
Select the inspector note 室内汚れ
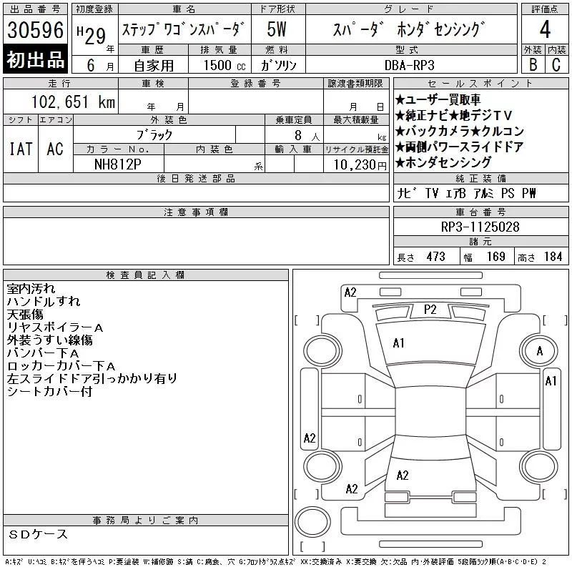point(31,289)
